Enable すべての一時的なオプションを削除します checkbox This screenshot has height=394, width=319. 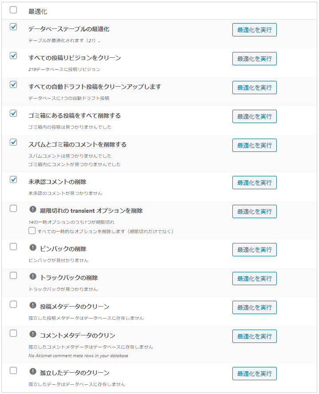coord(32,231)
